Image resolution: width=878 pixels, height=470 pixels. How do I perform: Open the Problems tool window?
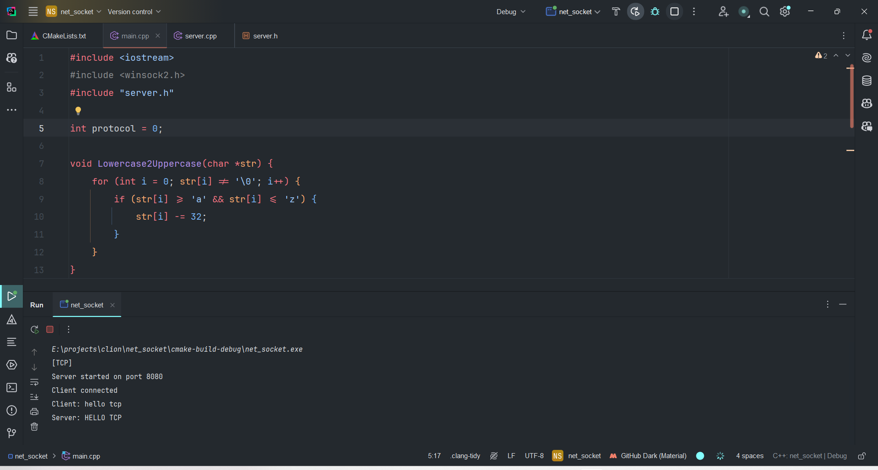(12, 410)
